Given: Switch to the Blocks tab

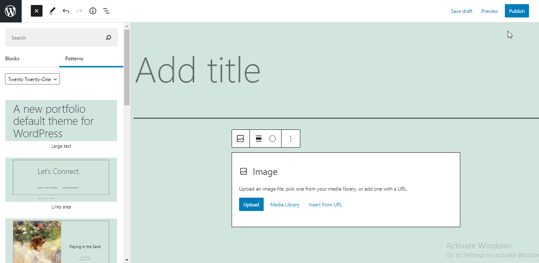Looking at the screenshot, I should click(12, 59).
